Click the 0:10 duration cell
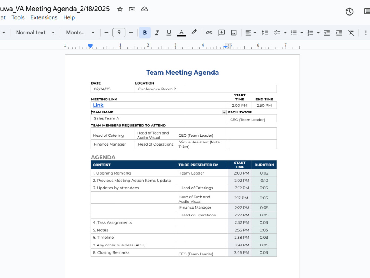This screenshot has height=278, width=370. coord(264,181)
